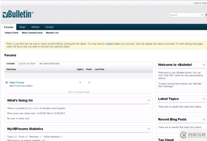Click the 'No user is online now.' text
The height and width of the screenshot is (141, 207).
[18, 119]
